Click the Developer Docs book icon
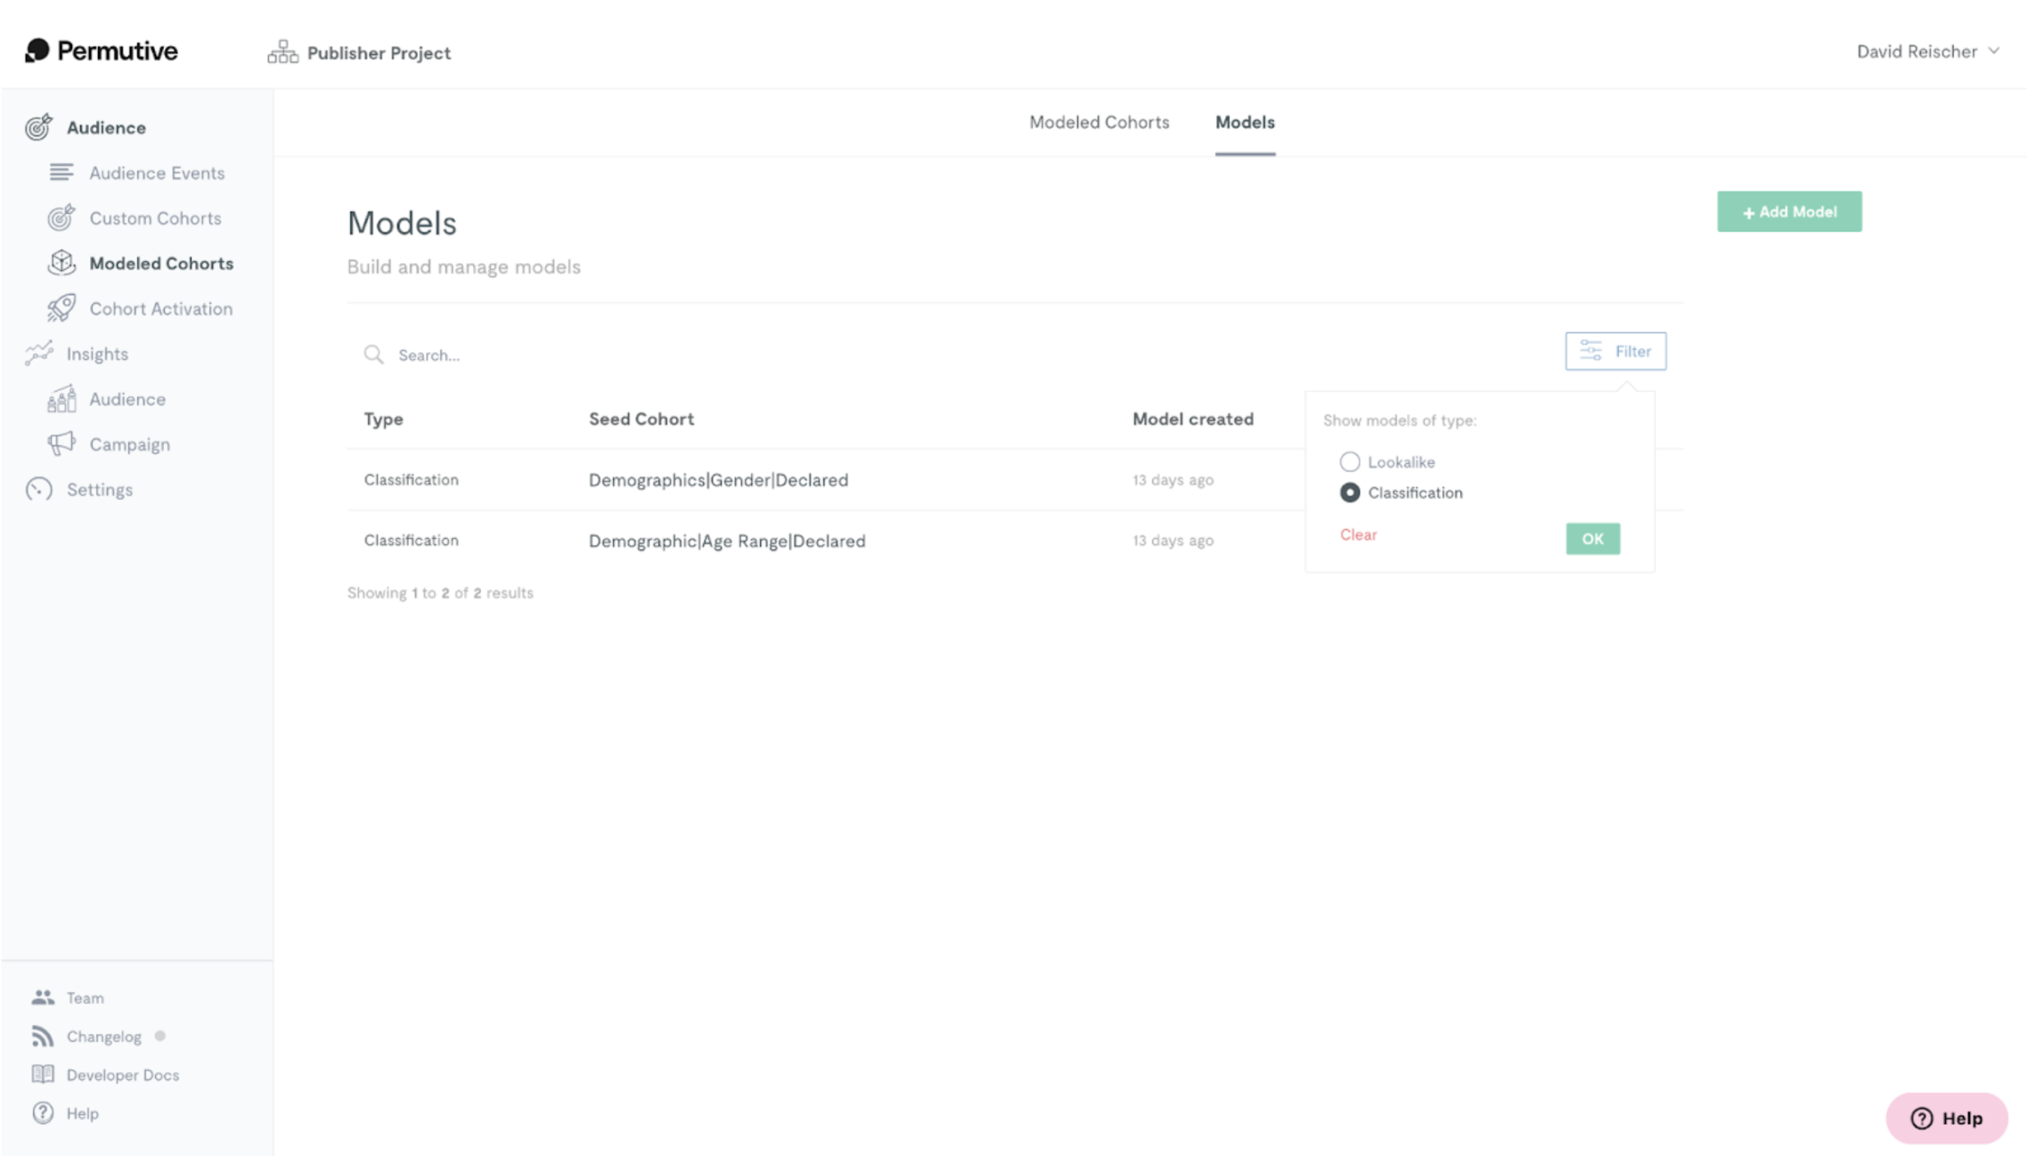2027x1157 pixels. 43,1074
